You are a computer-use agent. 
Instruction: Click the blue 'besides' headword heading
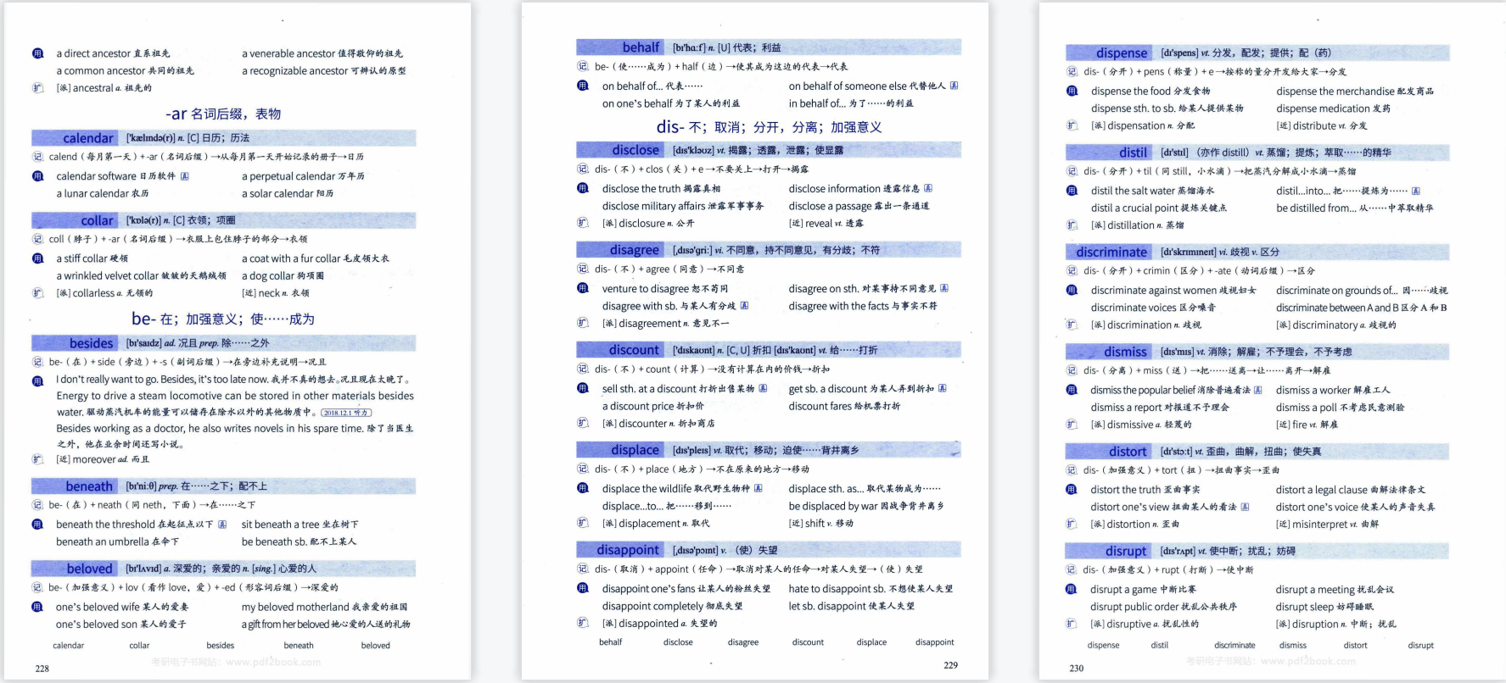[92, 343]
